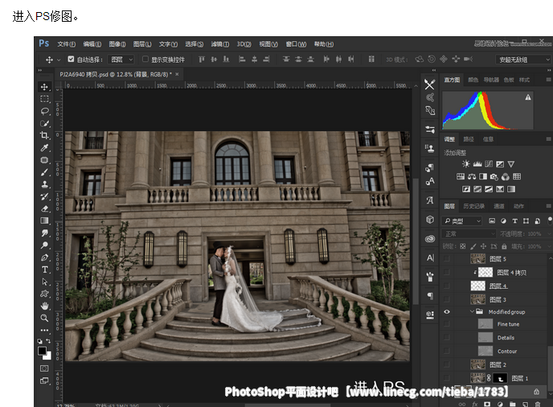The width and height of the screenshot is (553, 407).
Task: Open the blend mode dropdown
Action: (469, 234)
